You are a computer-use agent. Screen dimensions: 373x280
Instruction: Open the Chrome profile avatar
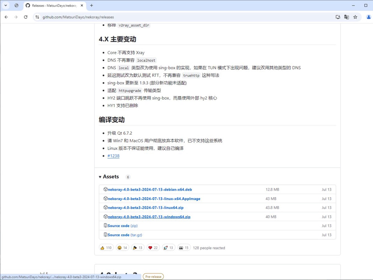click(369, 17)
